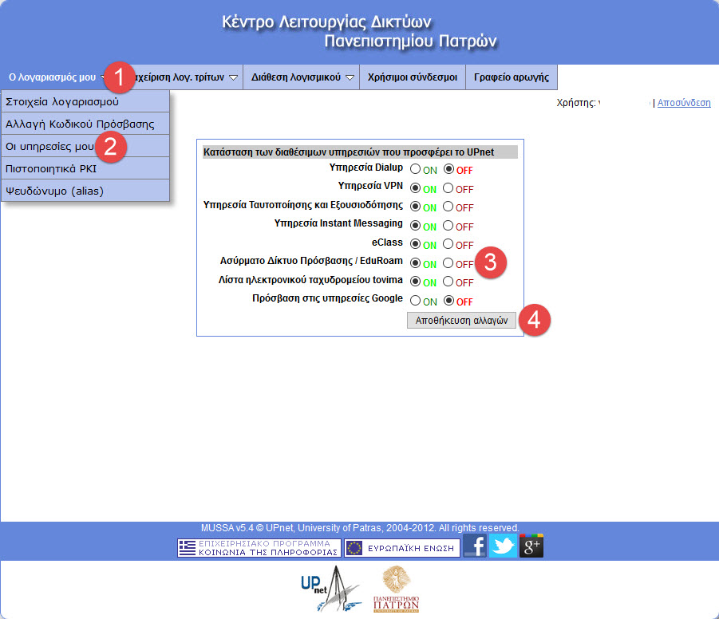
Task: Open the Facebook icon in the footer
Action: pyautogui.click(x=475, y=546)
